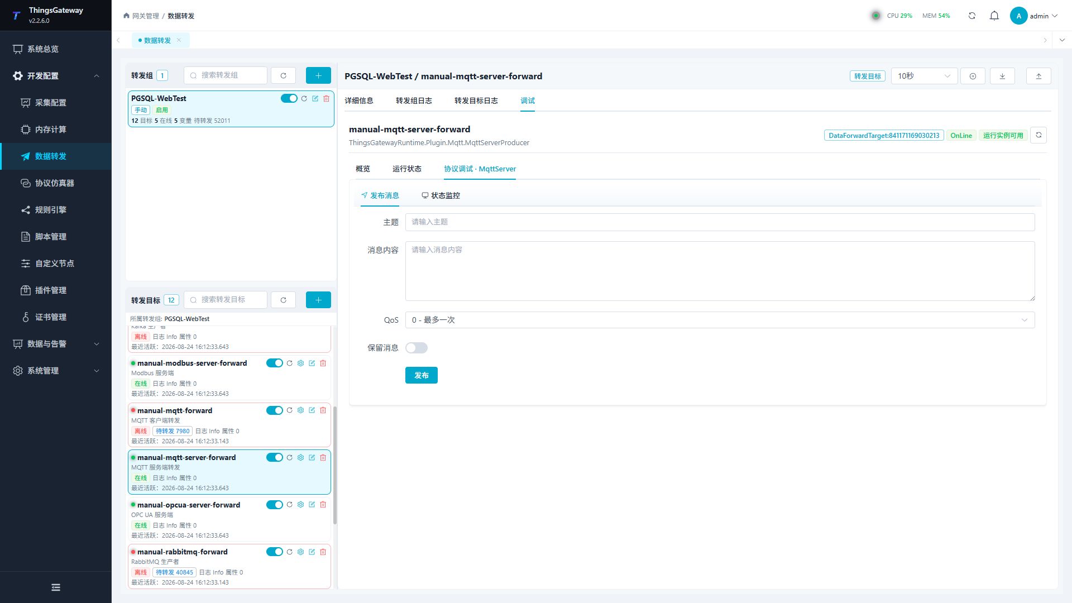Viewport: 1072px width, 603px height.
Task: Expand the 系统管理 menu section
Action: (56, 371)
